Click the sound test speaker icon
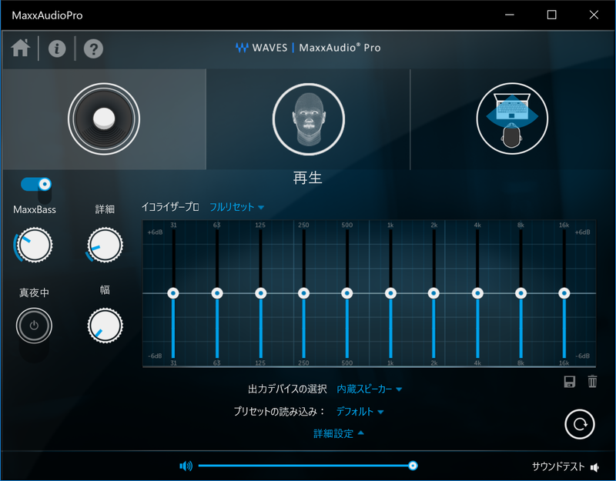 [x=594, y=466]
